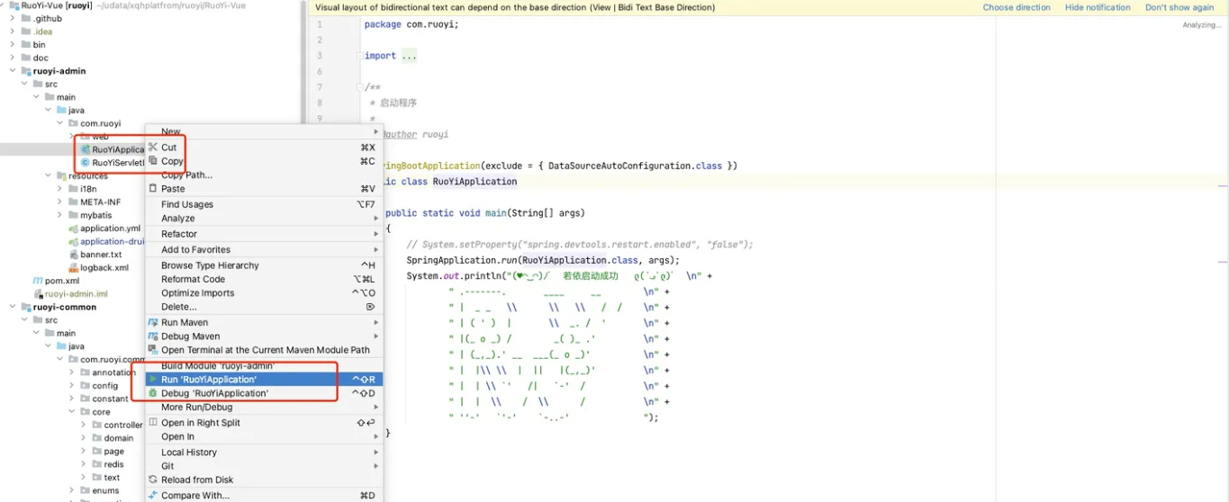
Task: Click the banner.txt file icon
Action: click(73, 255)
